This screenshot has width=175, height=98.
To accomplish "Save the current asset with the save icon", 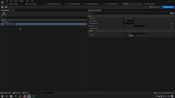I will tap(2, 7).
